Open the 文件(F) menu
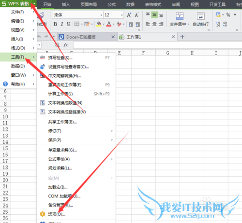This screenshot has width=242, height=223. [x=18, y=12]
